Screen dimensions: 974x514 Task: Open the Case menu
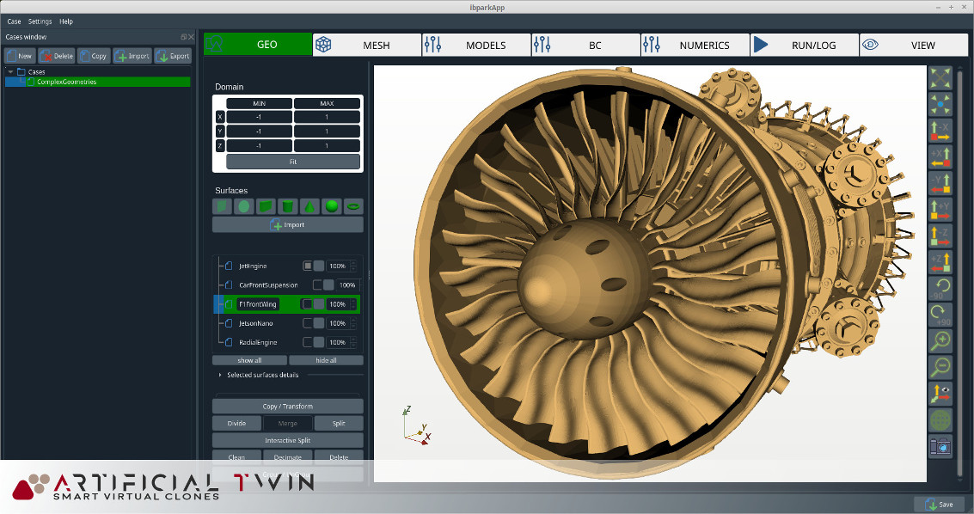click(14, 21)
